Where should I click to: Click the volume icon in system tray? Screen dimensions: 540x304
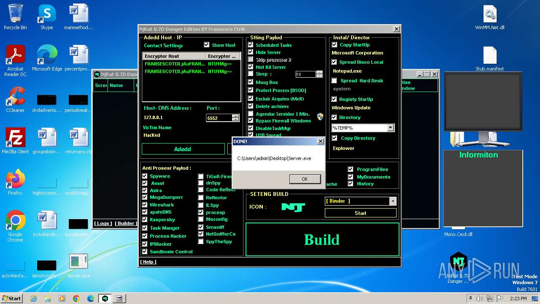tap(480, 299)
